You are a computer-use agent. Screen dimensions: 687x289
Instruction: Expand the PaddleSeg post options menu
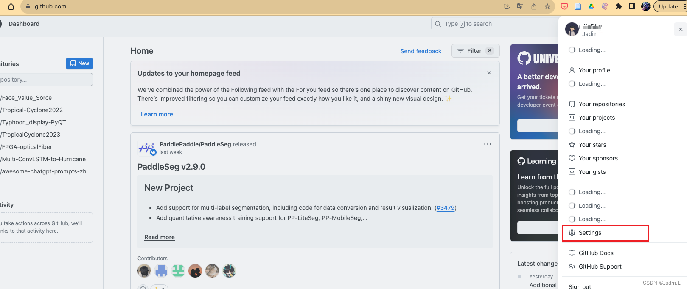[x=488, y=144]
